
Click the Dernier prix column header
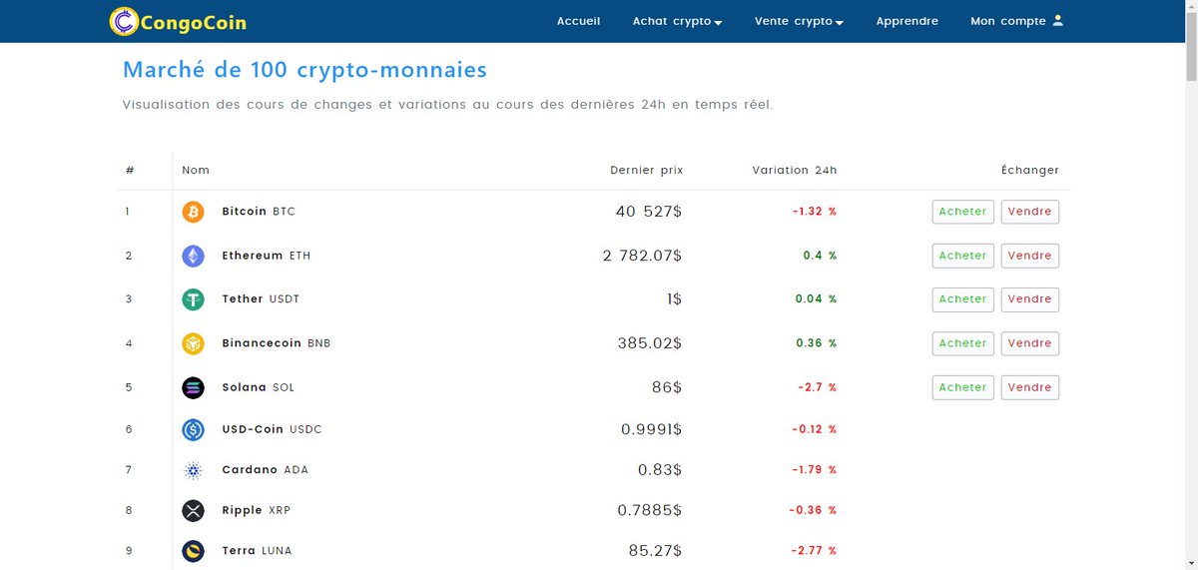pyautogui.click(x=647, y=171)
